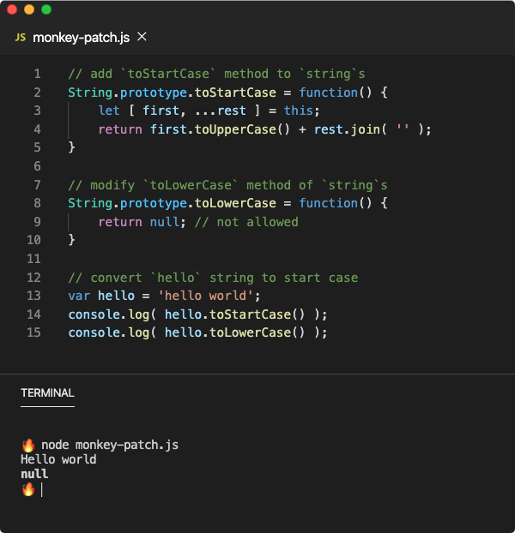The image size is (515, 533).
Task: Click 'console' on line 14
Action: [94, 314]
